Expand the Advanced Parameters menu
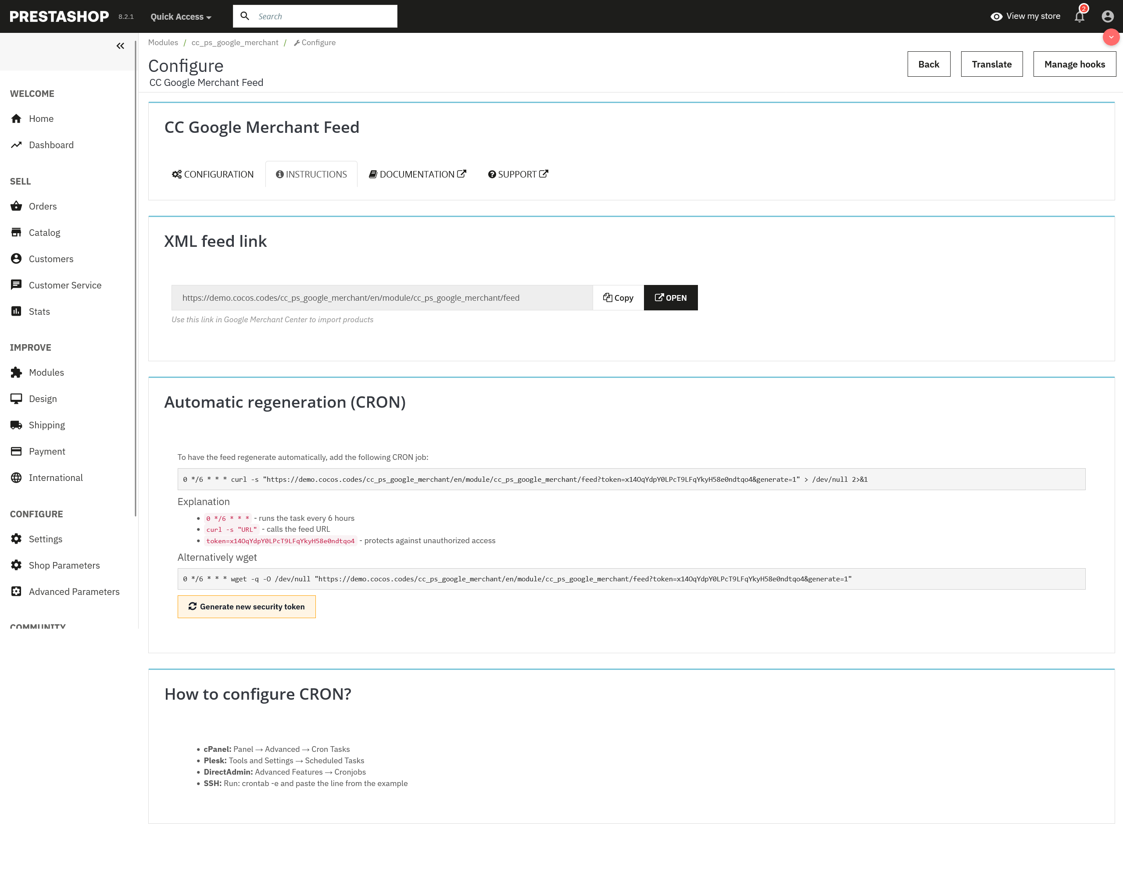 (x=74, y=592)
